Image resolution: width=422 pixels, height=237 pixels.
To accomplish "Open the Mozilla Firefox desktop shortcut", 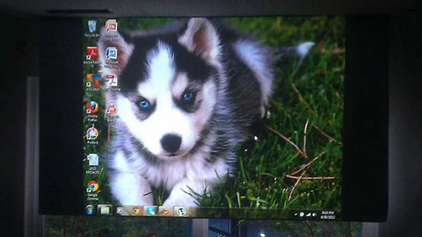I will (x=92, y=107).
